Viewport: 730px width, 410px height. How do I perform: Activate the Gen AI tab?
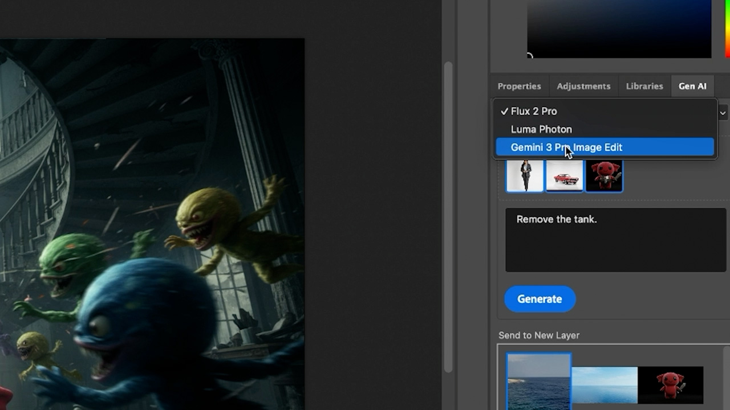click(x=692, y=86)
